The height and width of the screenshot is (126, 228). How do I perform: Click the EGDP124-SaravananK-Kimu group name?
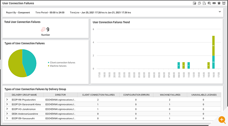pyautogui.click(x=26, y=104)
